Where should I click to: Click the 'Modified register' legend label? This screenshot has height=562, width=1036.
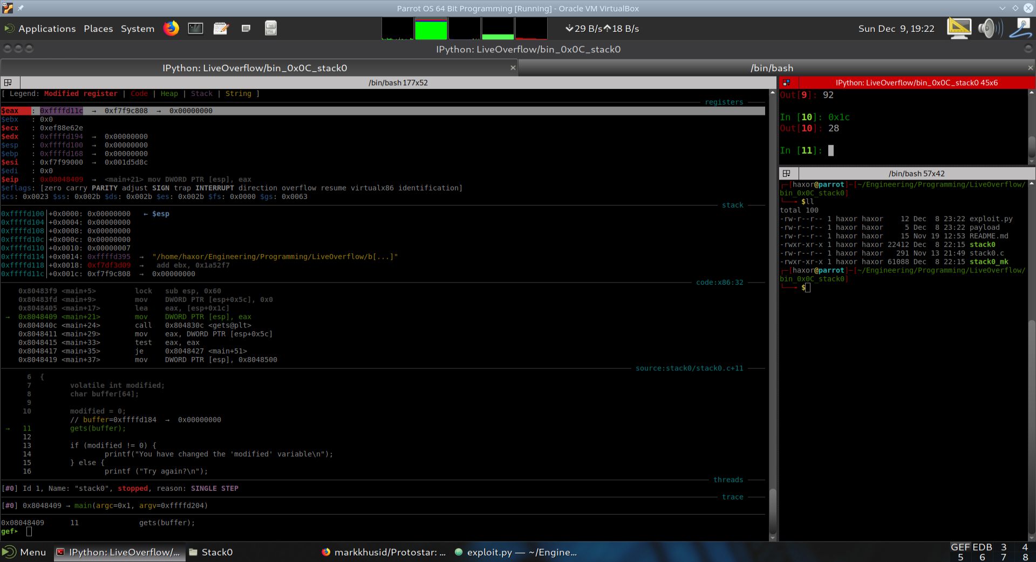coord(80,94)
